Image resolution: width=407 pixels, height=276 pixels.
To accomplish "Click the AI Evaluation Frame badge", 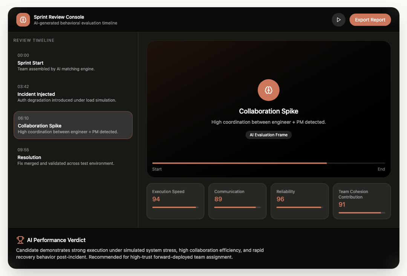I will click(x=268, y=135).
